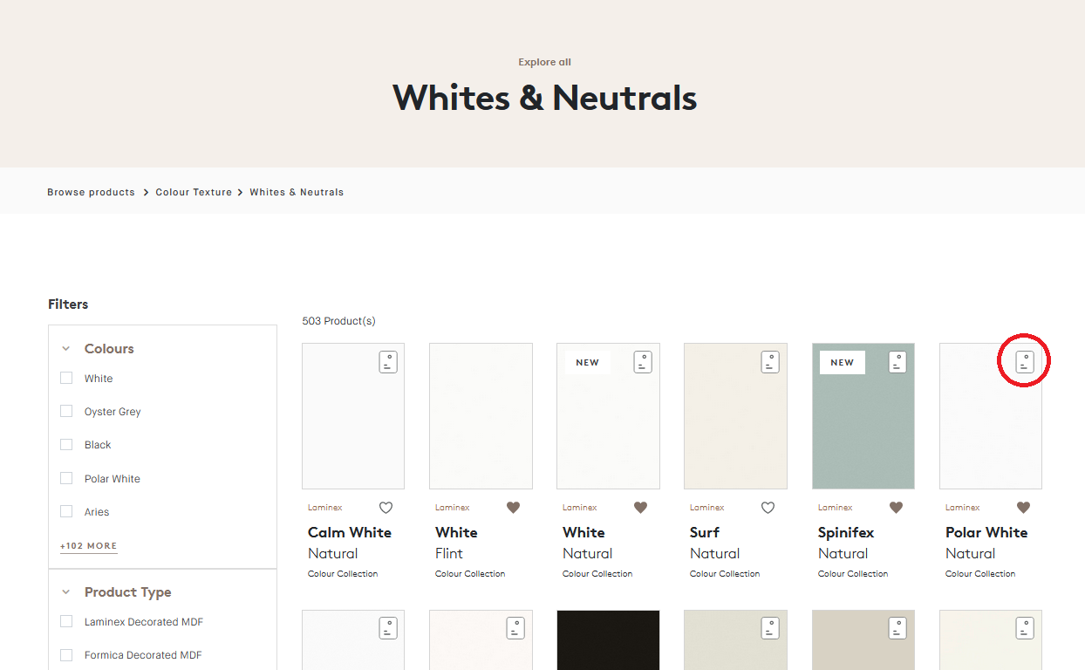1085x670 pixels.
Task: Favourite the Calm White swatch heart
Action: [386, 507]
